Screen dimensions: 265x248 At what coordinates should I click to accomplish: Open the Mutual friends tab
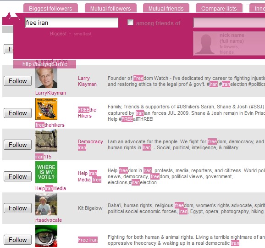pos(166,8)
